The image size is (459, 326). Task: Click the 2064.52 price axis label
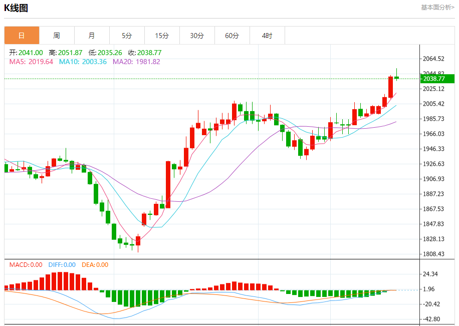(x=433, y=59)
